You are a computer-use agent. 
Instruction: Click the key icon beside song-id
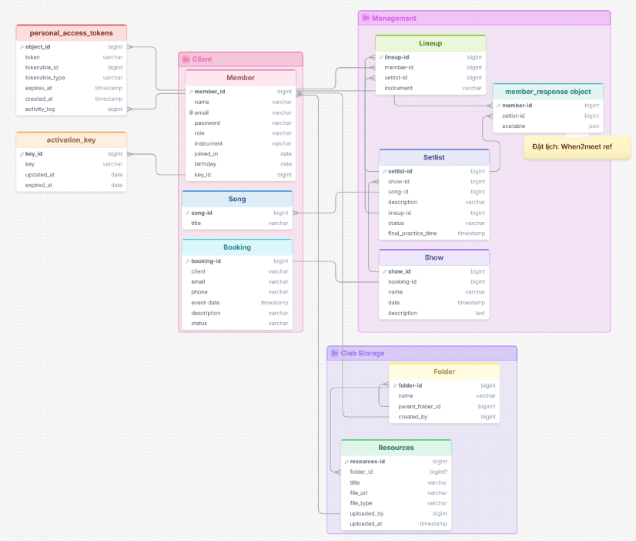pos(187,213)
